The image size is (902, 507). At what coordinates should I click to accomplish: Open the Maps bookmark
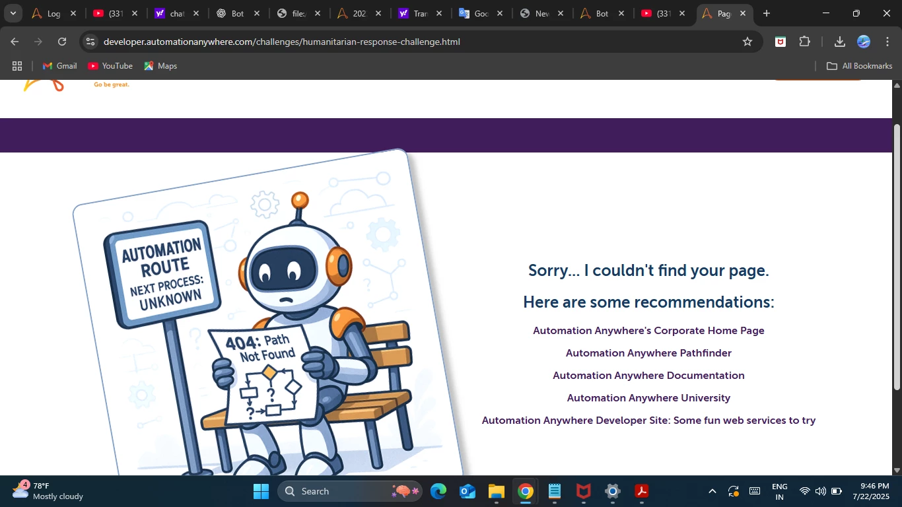(160, 66)
